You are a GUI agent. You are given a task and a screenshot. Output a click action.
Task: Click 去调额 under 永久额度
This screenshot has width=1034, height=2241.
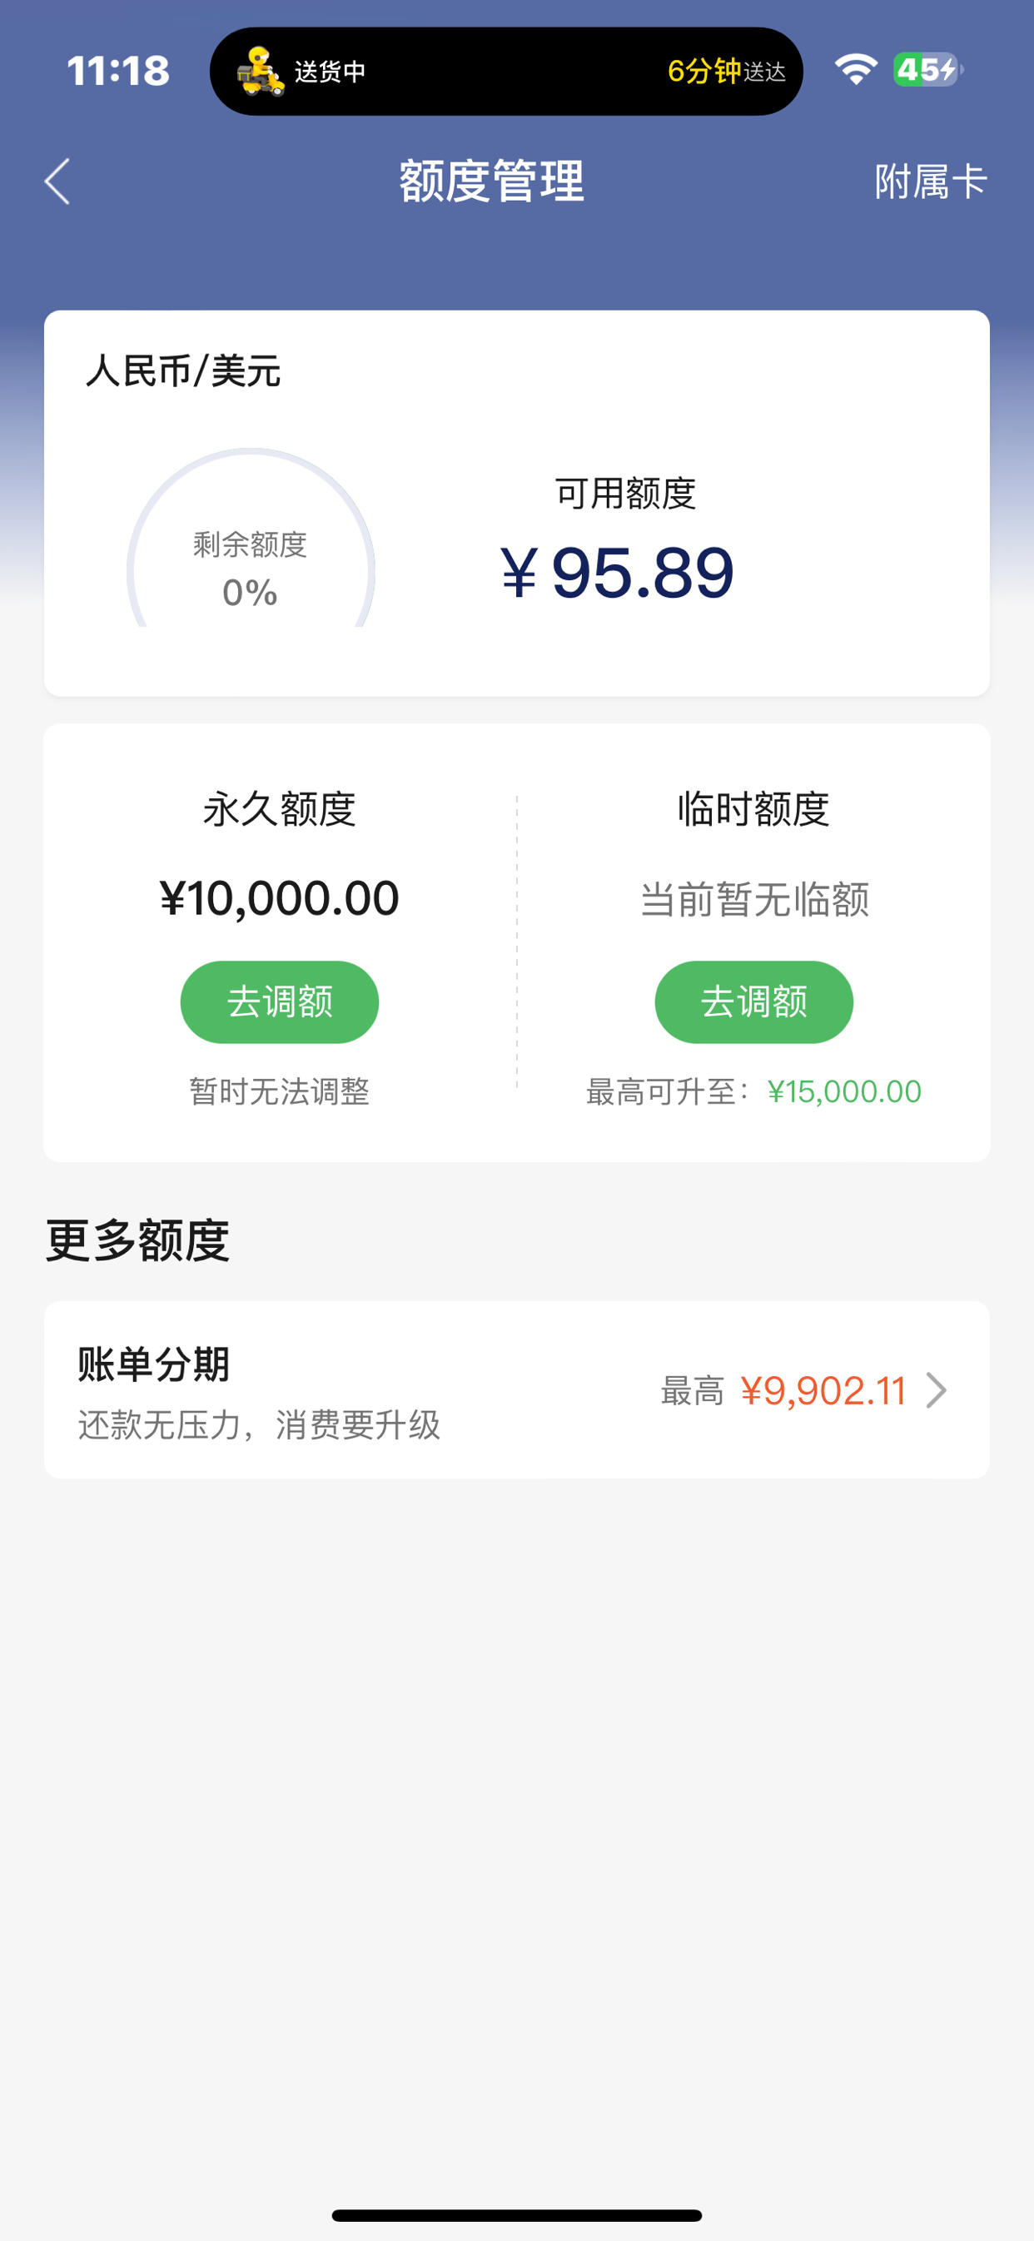tap(280, 1002)
